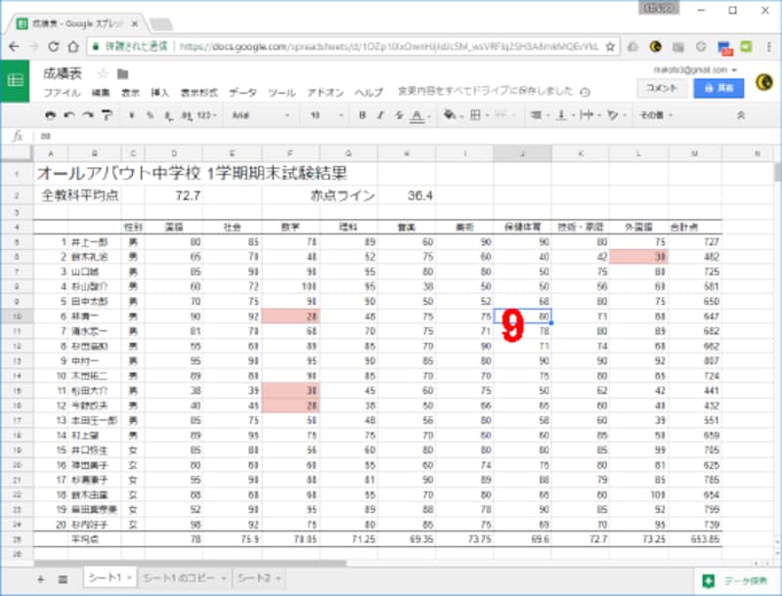
Task: Open the font size dropdown
Action: (x=322, y=114)
